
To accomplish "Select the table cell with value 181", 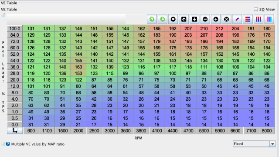I will pos(251,29).
